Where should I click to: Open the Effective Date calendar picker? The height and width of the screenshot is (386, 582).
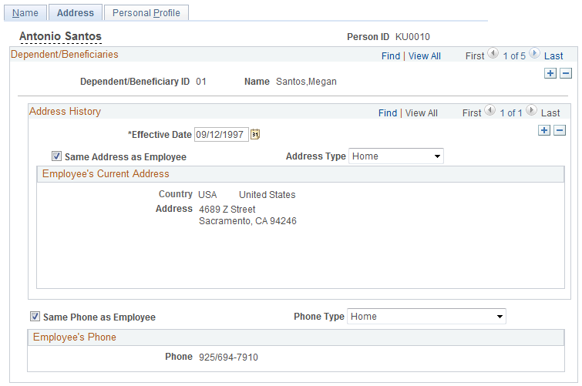255,134
